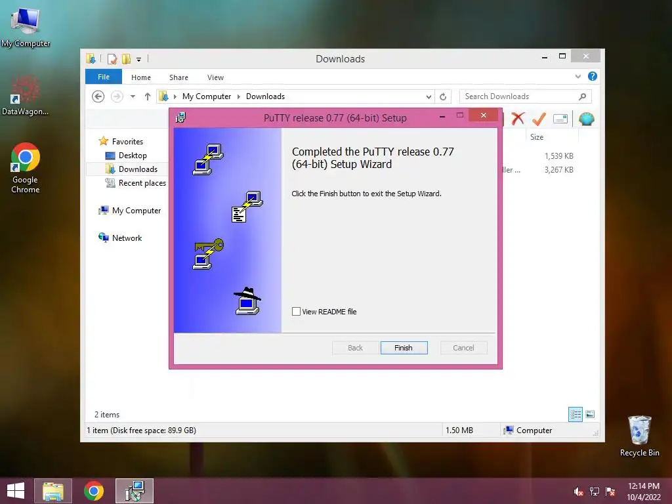Click the muted volume tray icon
Viewport: 672px width, 504px height.
coord(578,492)
